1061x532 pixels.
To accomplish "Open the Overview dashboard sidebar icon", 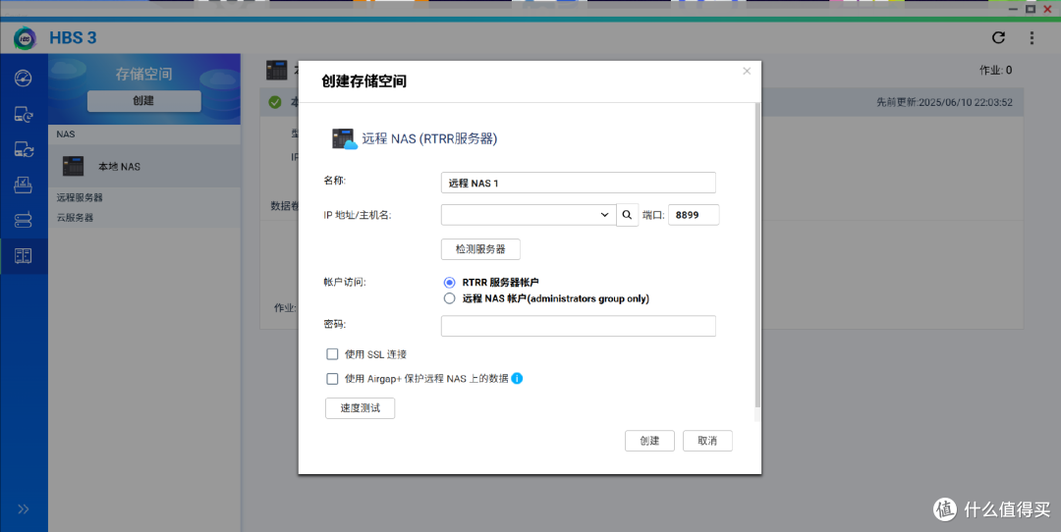I will tap(23, 78).
